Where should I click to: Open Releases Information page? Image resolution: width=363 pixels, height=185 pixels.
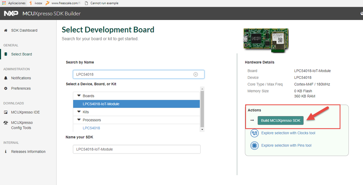coord(28,152)
